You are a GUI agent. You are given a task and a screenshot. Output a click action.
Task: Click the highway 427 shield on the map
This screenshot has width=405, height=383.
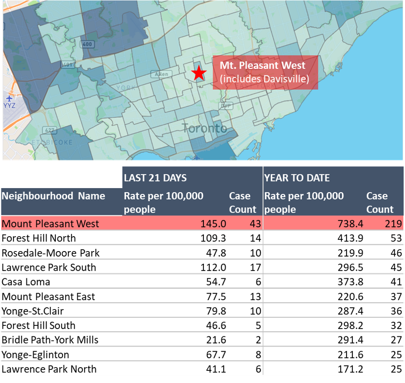(49, 130)
